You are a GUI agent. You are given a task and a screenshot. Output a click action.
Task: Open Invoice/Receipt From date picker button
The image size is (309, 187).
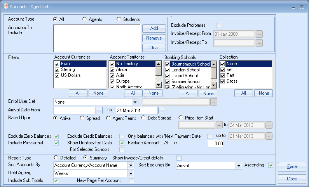click(259, 34)
